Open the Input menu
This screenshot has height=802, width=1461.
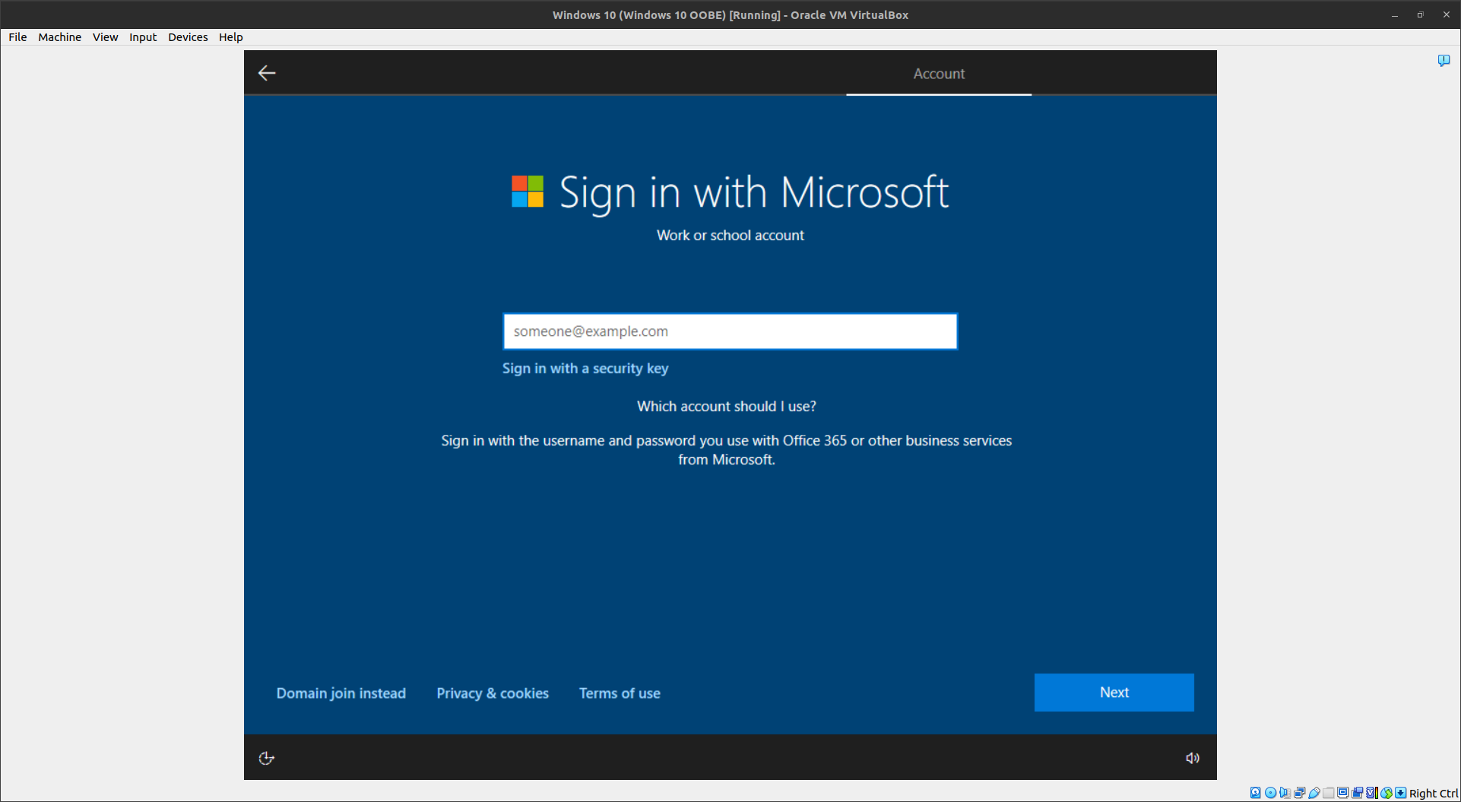pyautogui.click(x=143, y=37)
